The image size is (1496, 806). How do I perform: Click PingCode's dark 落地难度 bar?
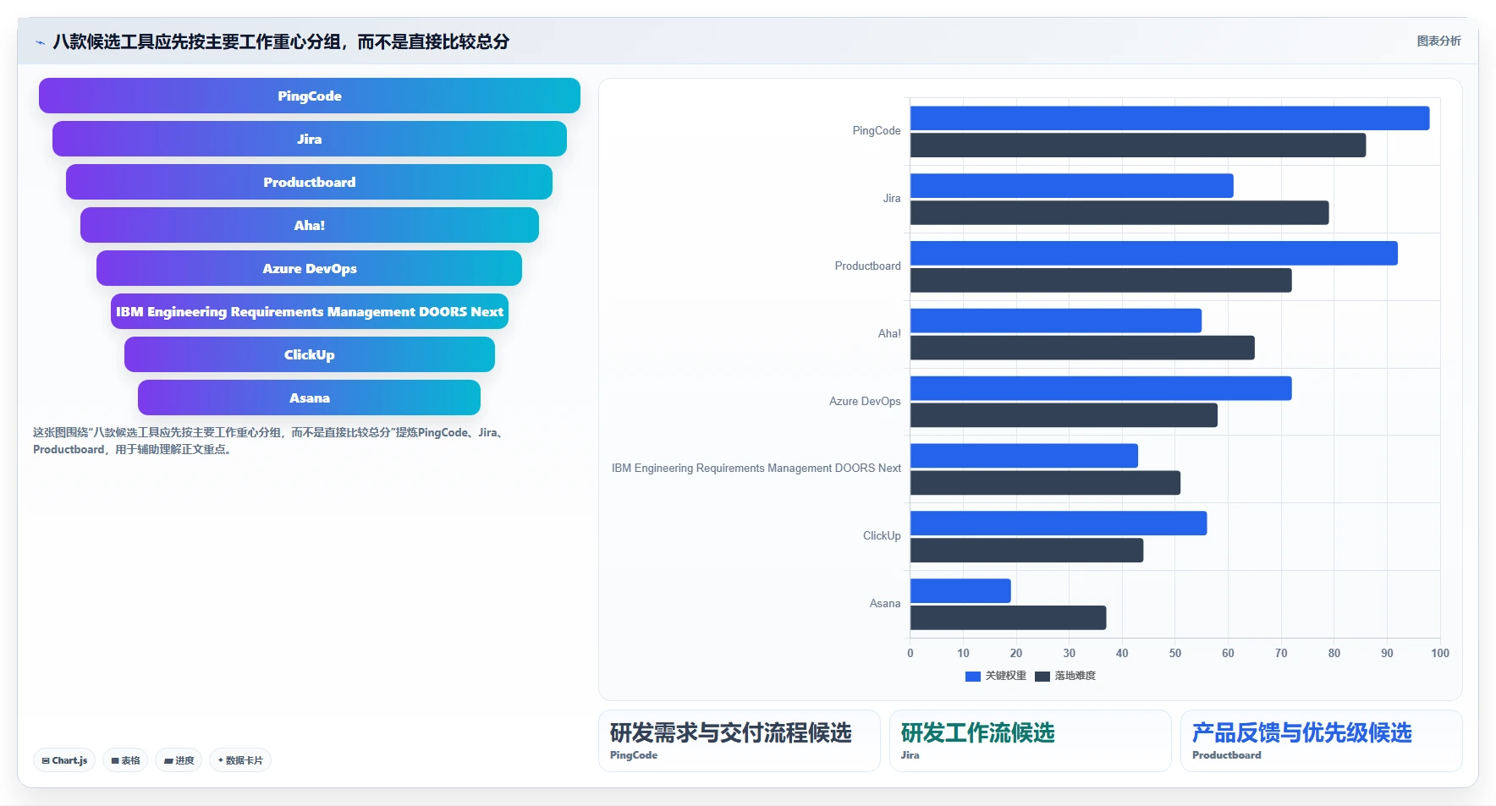[1138, 145]
